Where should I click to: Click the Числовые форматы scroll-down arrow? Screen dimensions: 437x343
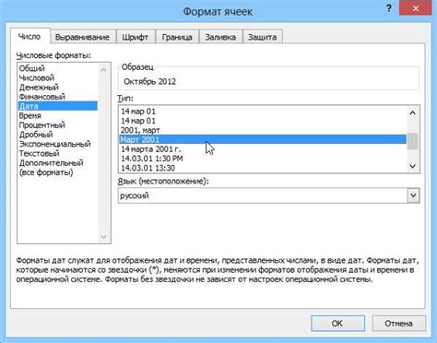tap(103, 236)
